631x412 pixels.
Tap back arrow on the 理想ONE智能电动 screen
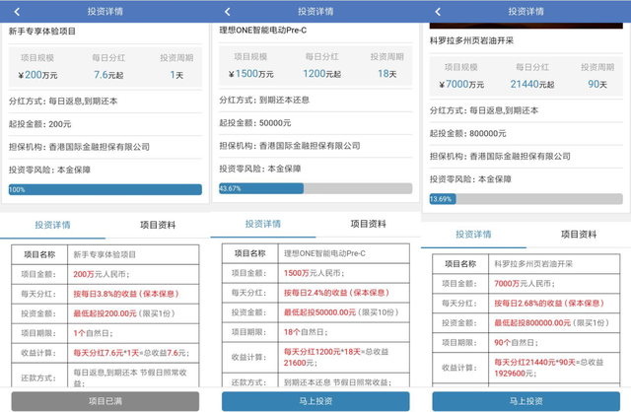click(226, 11)
